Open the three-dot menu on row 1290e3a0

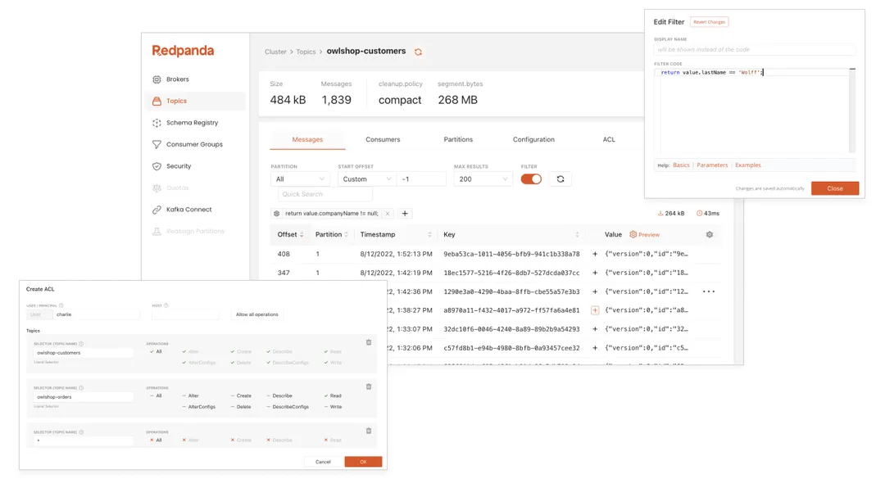click(x=709, y=291)
